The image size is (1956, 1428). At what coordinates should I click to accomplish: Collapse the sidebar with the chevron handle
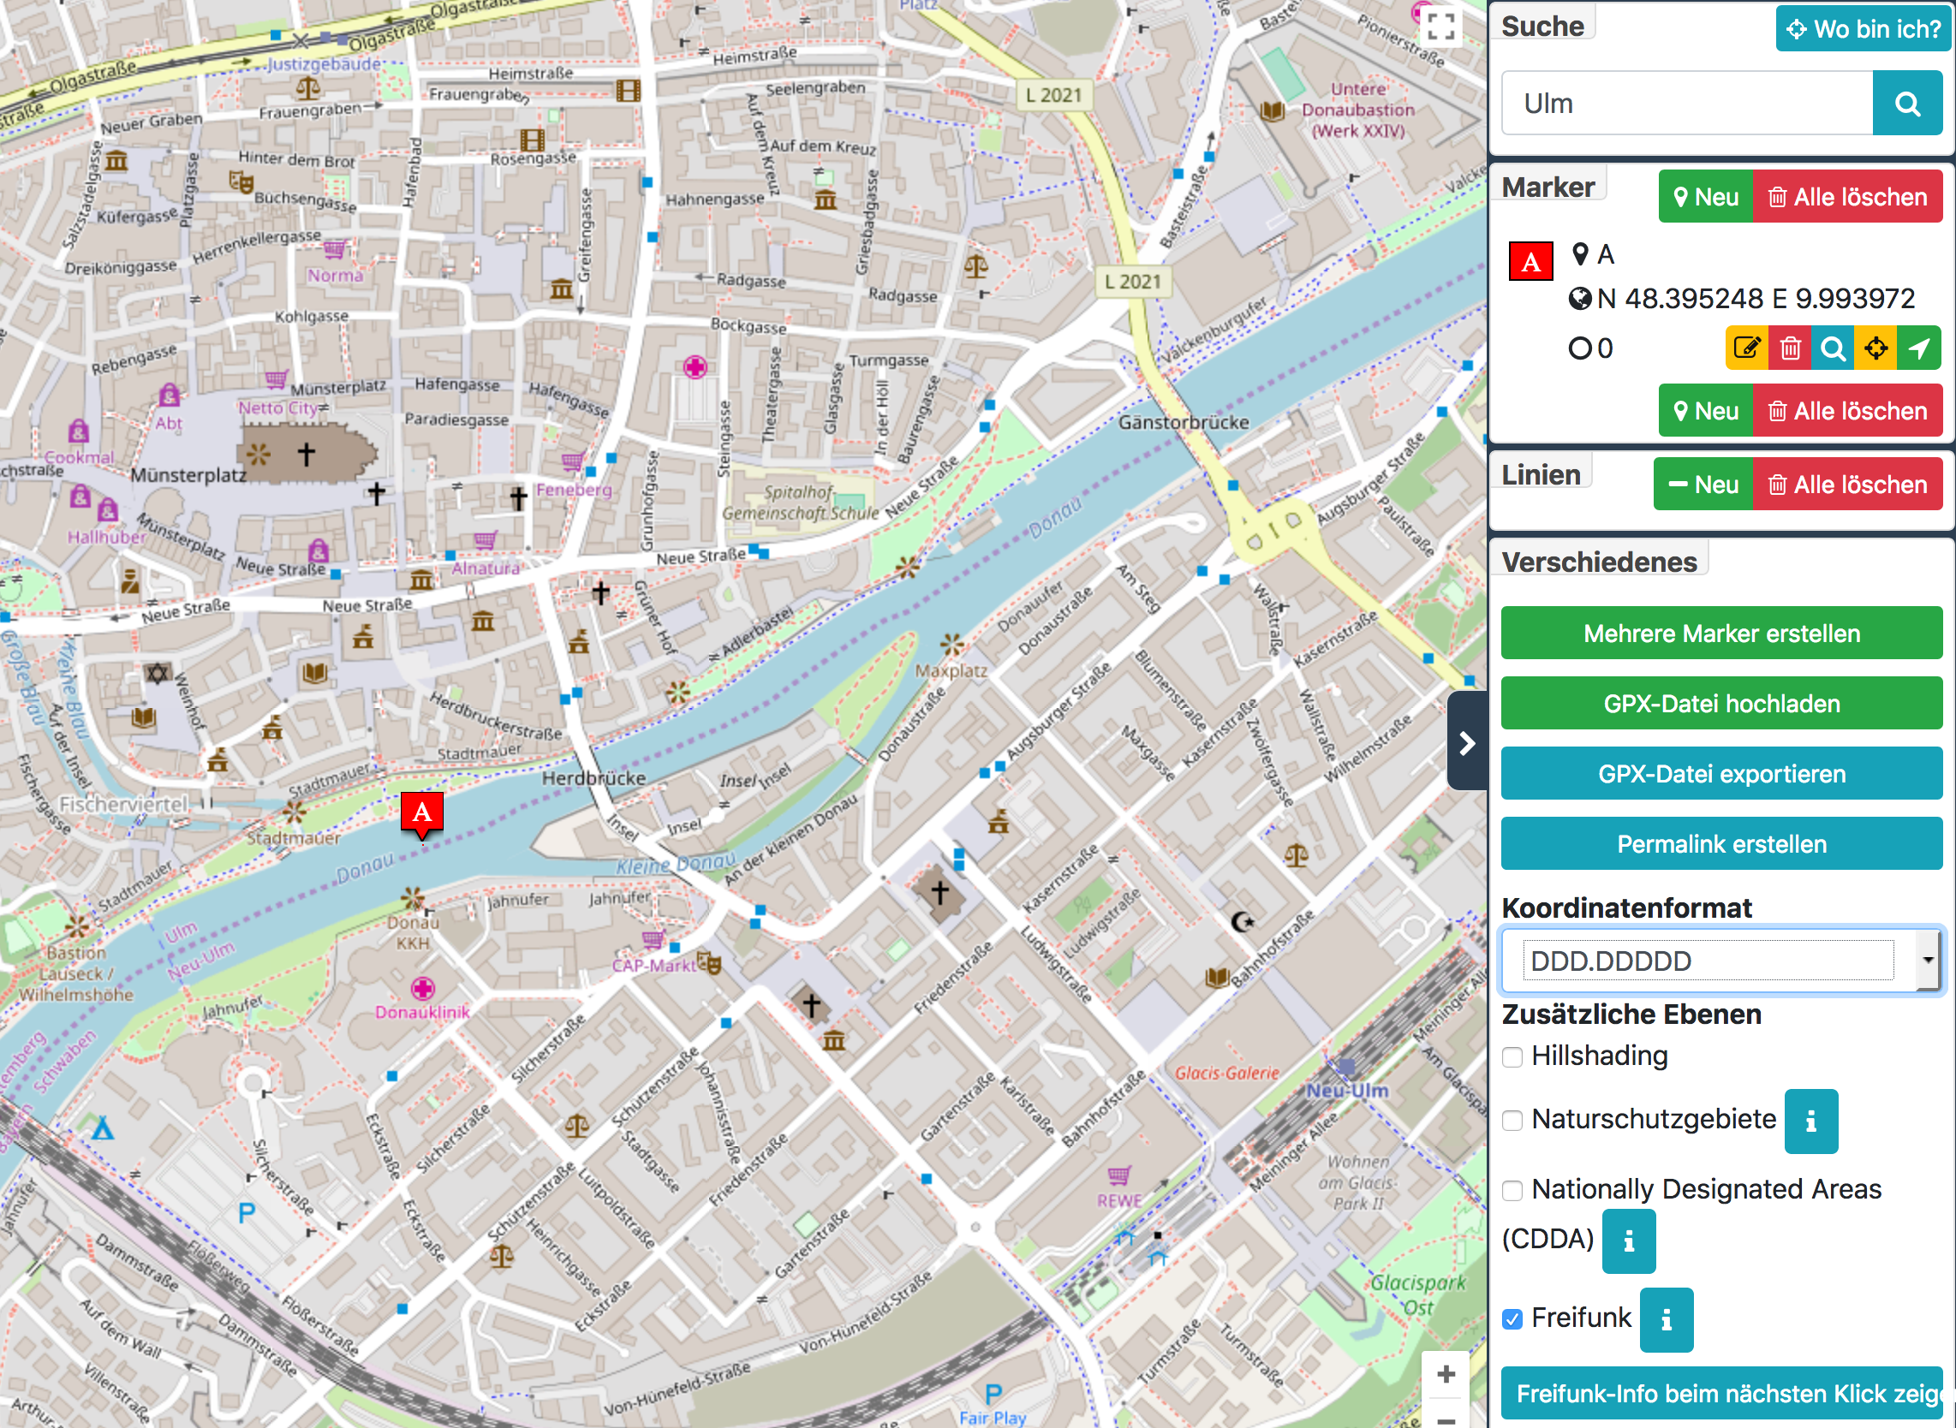pyautogui.click(x=1466, y=742)
